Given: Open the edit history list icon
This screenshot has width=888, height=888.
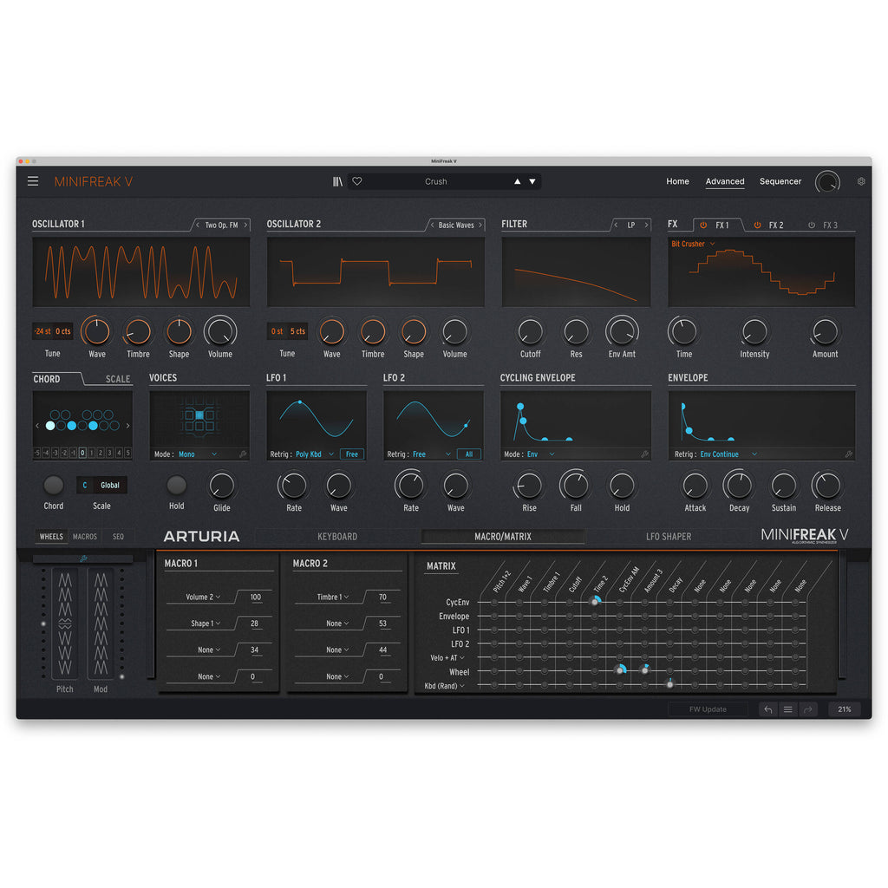Looking at the screenshot, I should click(787, 709).
